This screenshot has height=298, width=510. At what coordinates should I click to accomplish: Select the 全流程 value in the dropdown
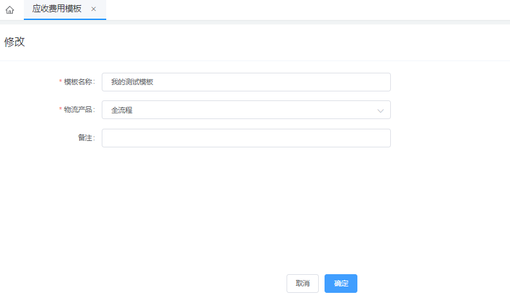click(x=122, y=110)
